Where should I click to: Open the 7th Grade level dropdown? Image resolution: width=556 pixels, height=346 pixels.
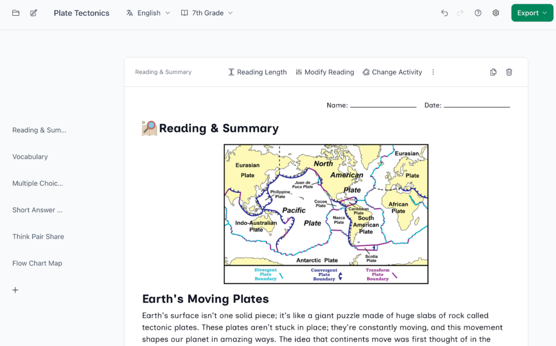click(x=207, y=13)
